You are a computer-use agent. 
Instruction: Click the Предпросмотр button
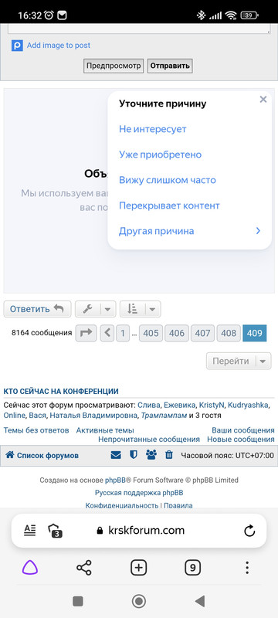pyautogui.click(x=114, y=66)
